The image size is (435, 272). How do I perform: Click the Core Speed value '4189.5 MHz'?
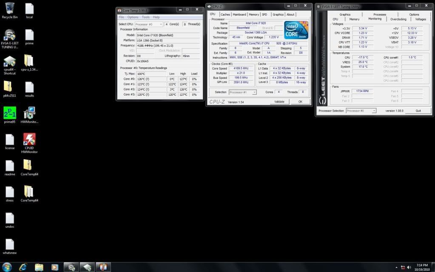[x=241, y=69]
